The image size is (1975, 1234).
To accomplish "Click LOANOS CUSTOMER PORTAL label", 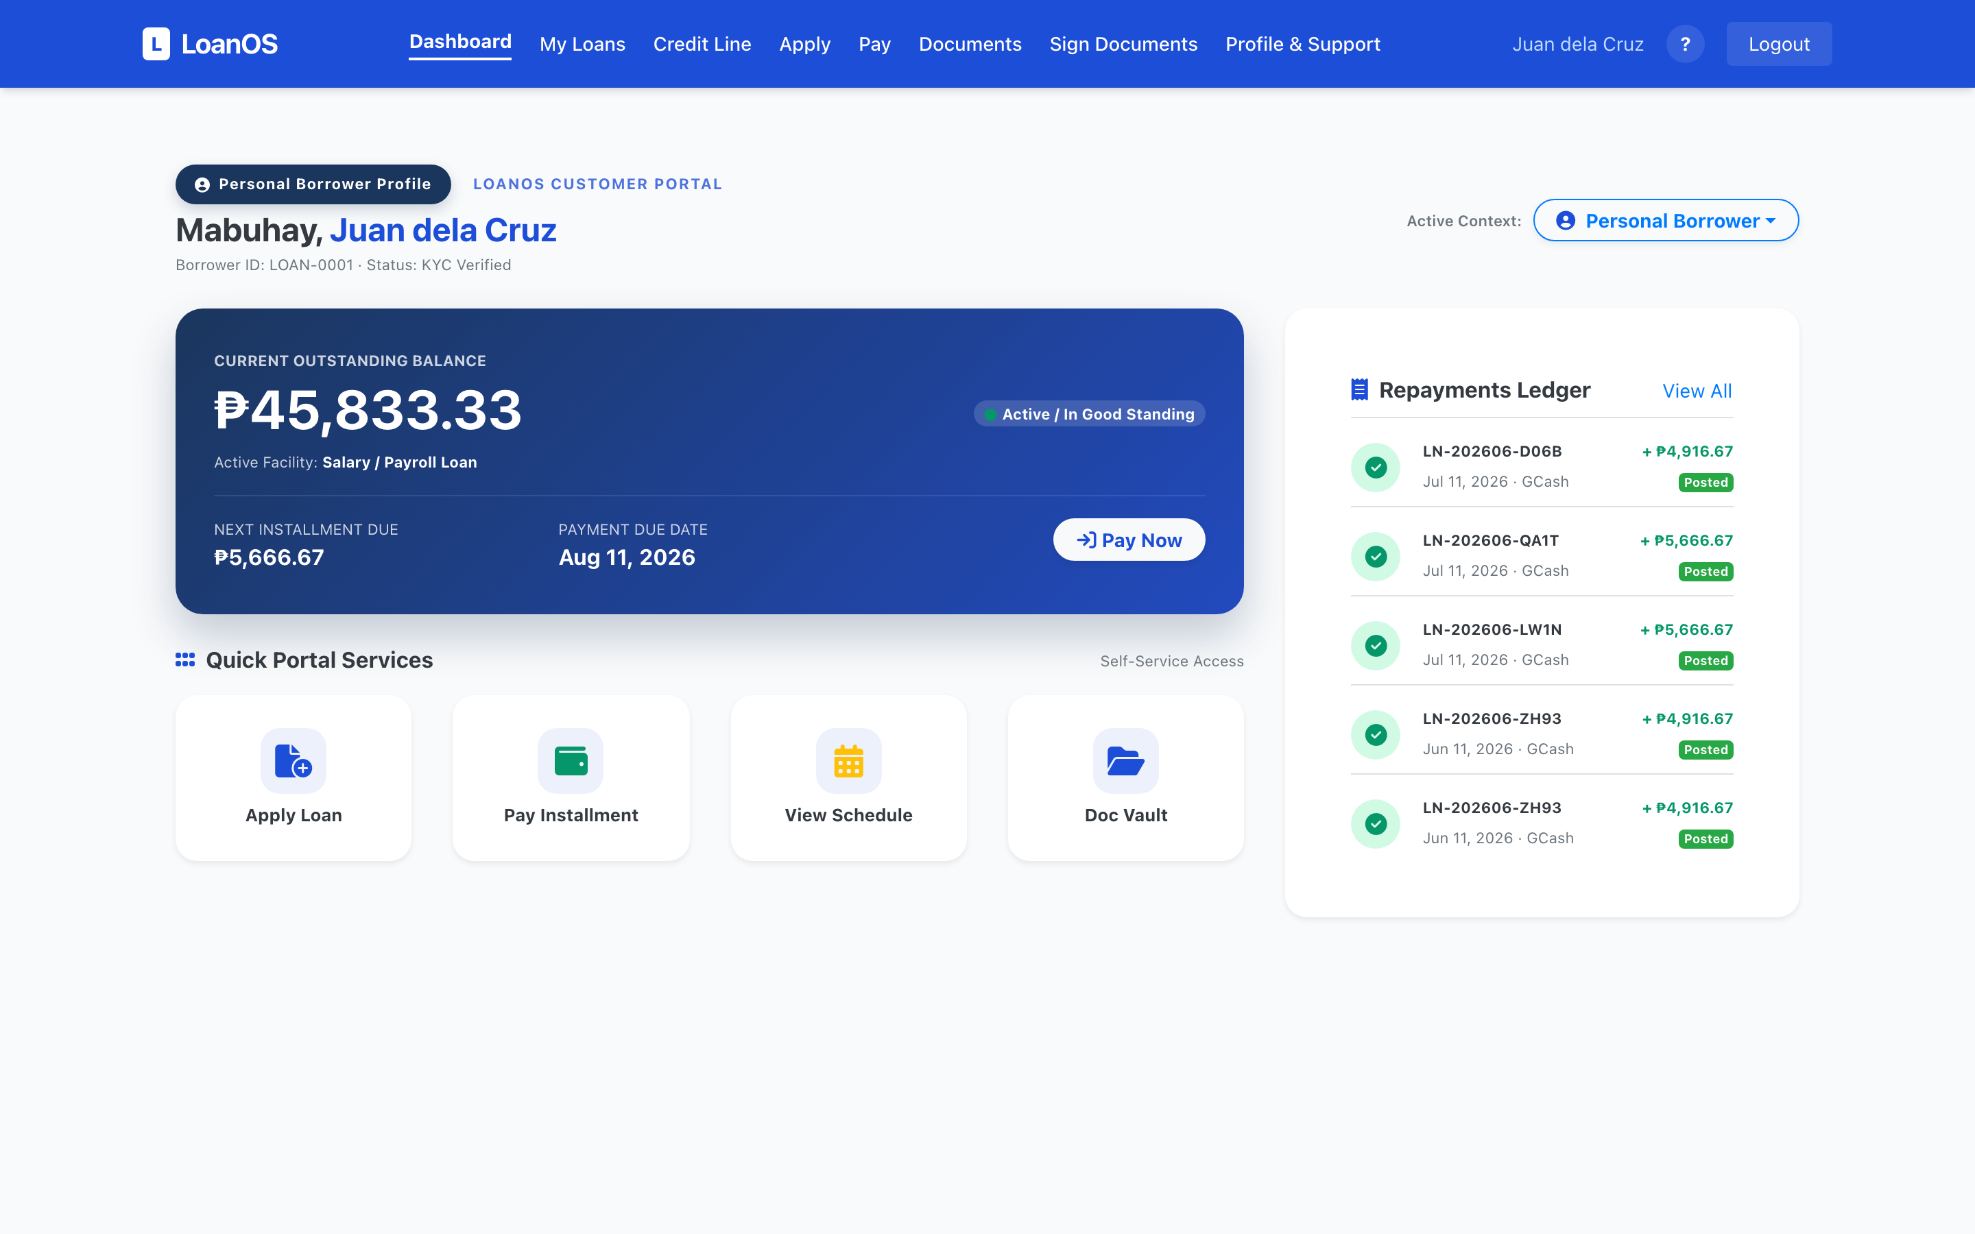I will click(597, 184).
